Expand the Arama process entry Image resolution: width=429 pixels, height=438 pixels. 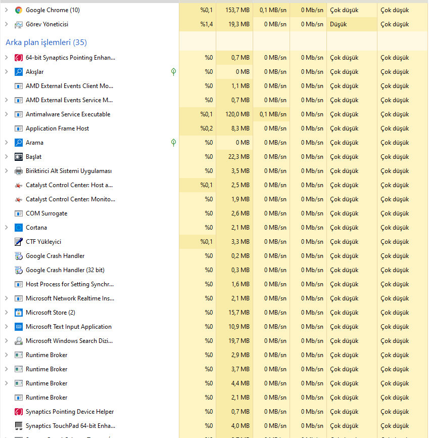tap(6, 143)
